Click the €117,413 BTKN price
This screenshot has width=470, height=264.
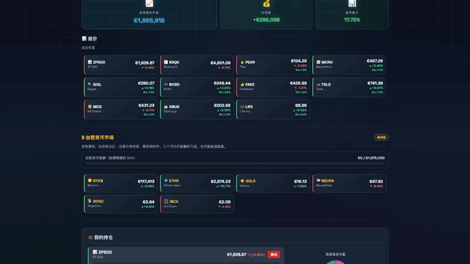point(146,181)
